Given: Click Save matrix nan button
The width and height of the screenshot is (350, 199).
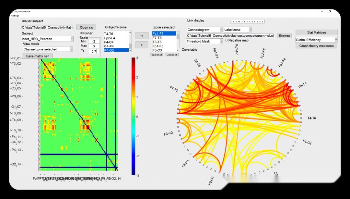Looking at the screenshot, I should [38, 56].
